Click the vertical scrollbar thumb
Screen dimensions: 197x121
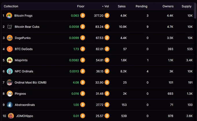tap(195, 11)
